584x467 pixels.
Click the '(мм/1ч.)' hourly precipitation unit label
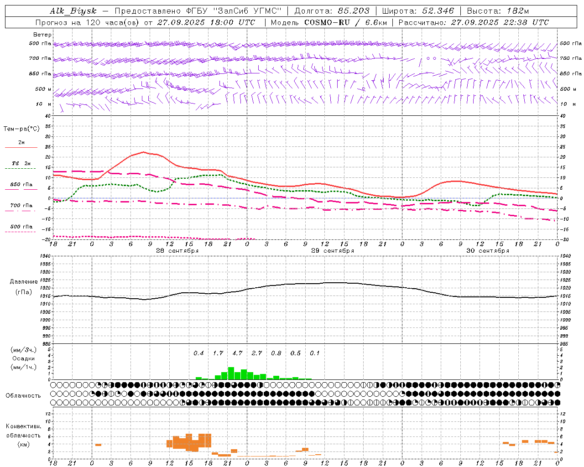[24, 367]
